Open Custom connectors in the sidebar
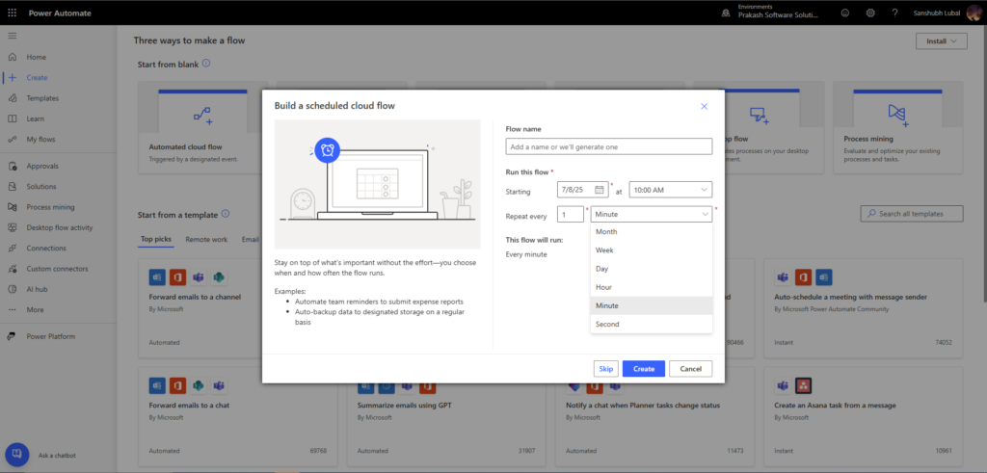987x473 pixels. [57, 269]
